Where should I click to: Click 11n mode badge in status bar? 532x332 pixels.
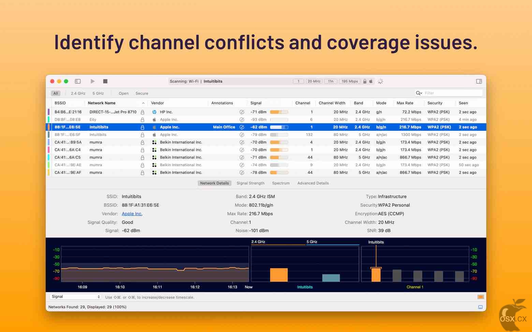331,81
